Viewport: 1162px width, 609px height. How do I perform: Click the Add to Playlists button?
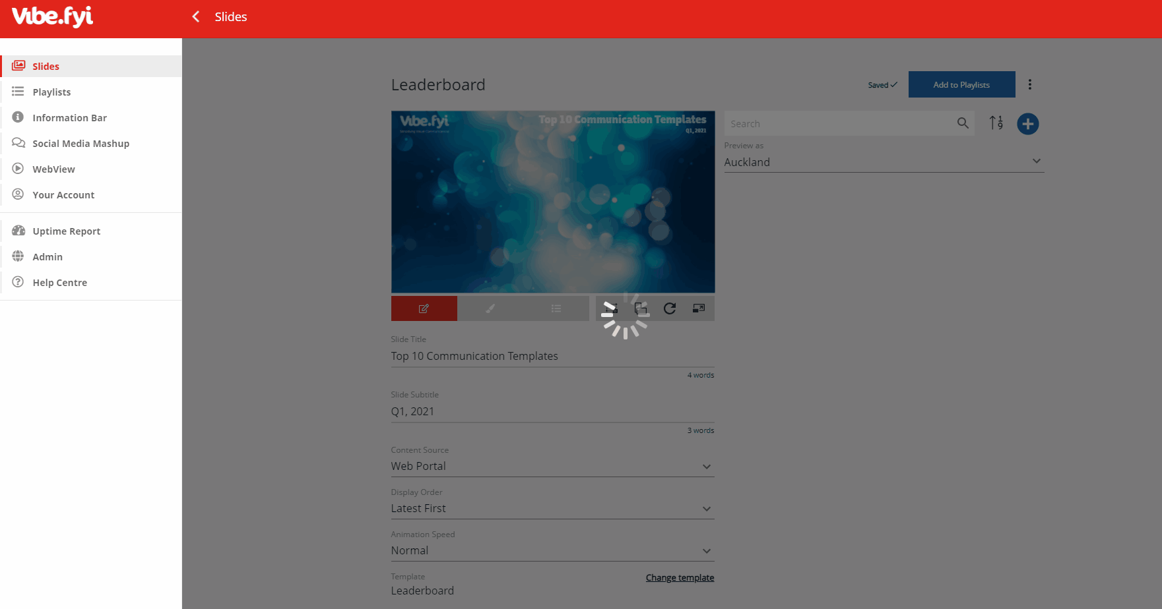(x=961, y=84)
